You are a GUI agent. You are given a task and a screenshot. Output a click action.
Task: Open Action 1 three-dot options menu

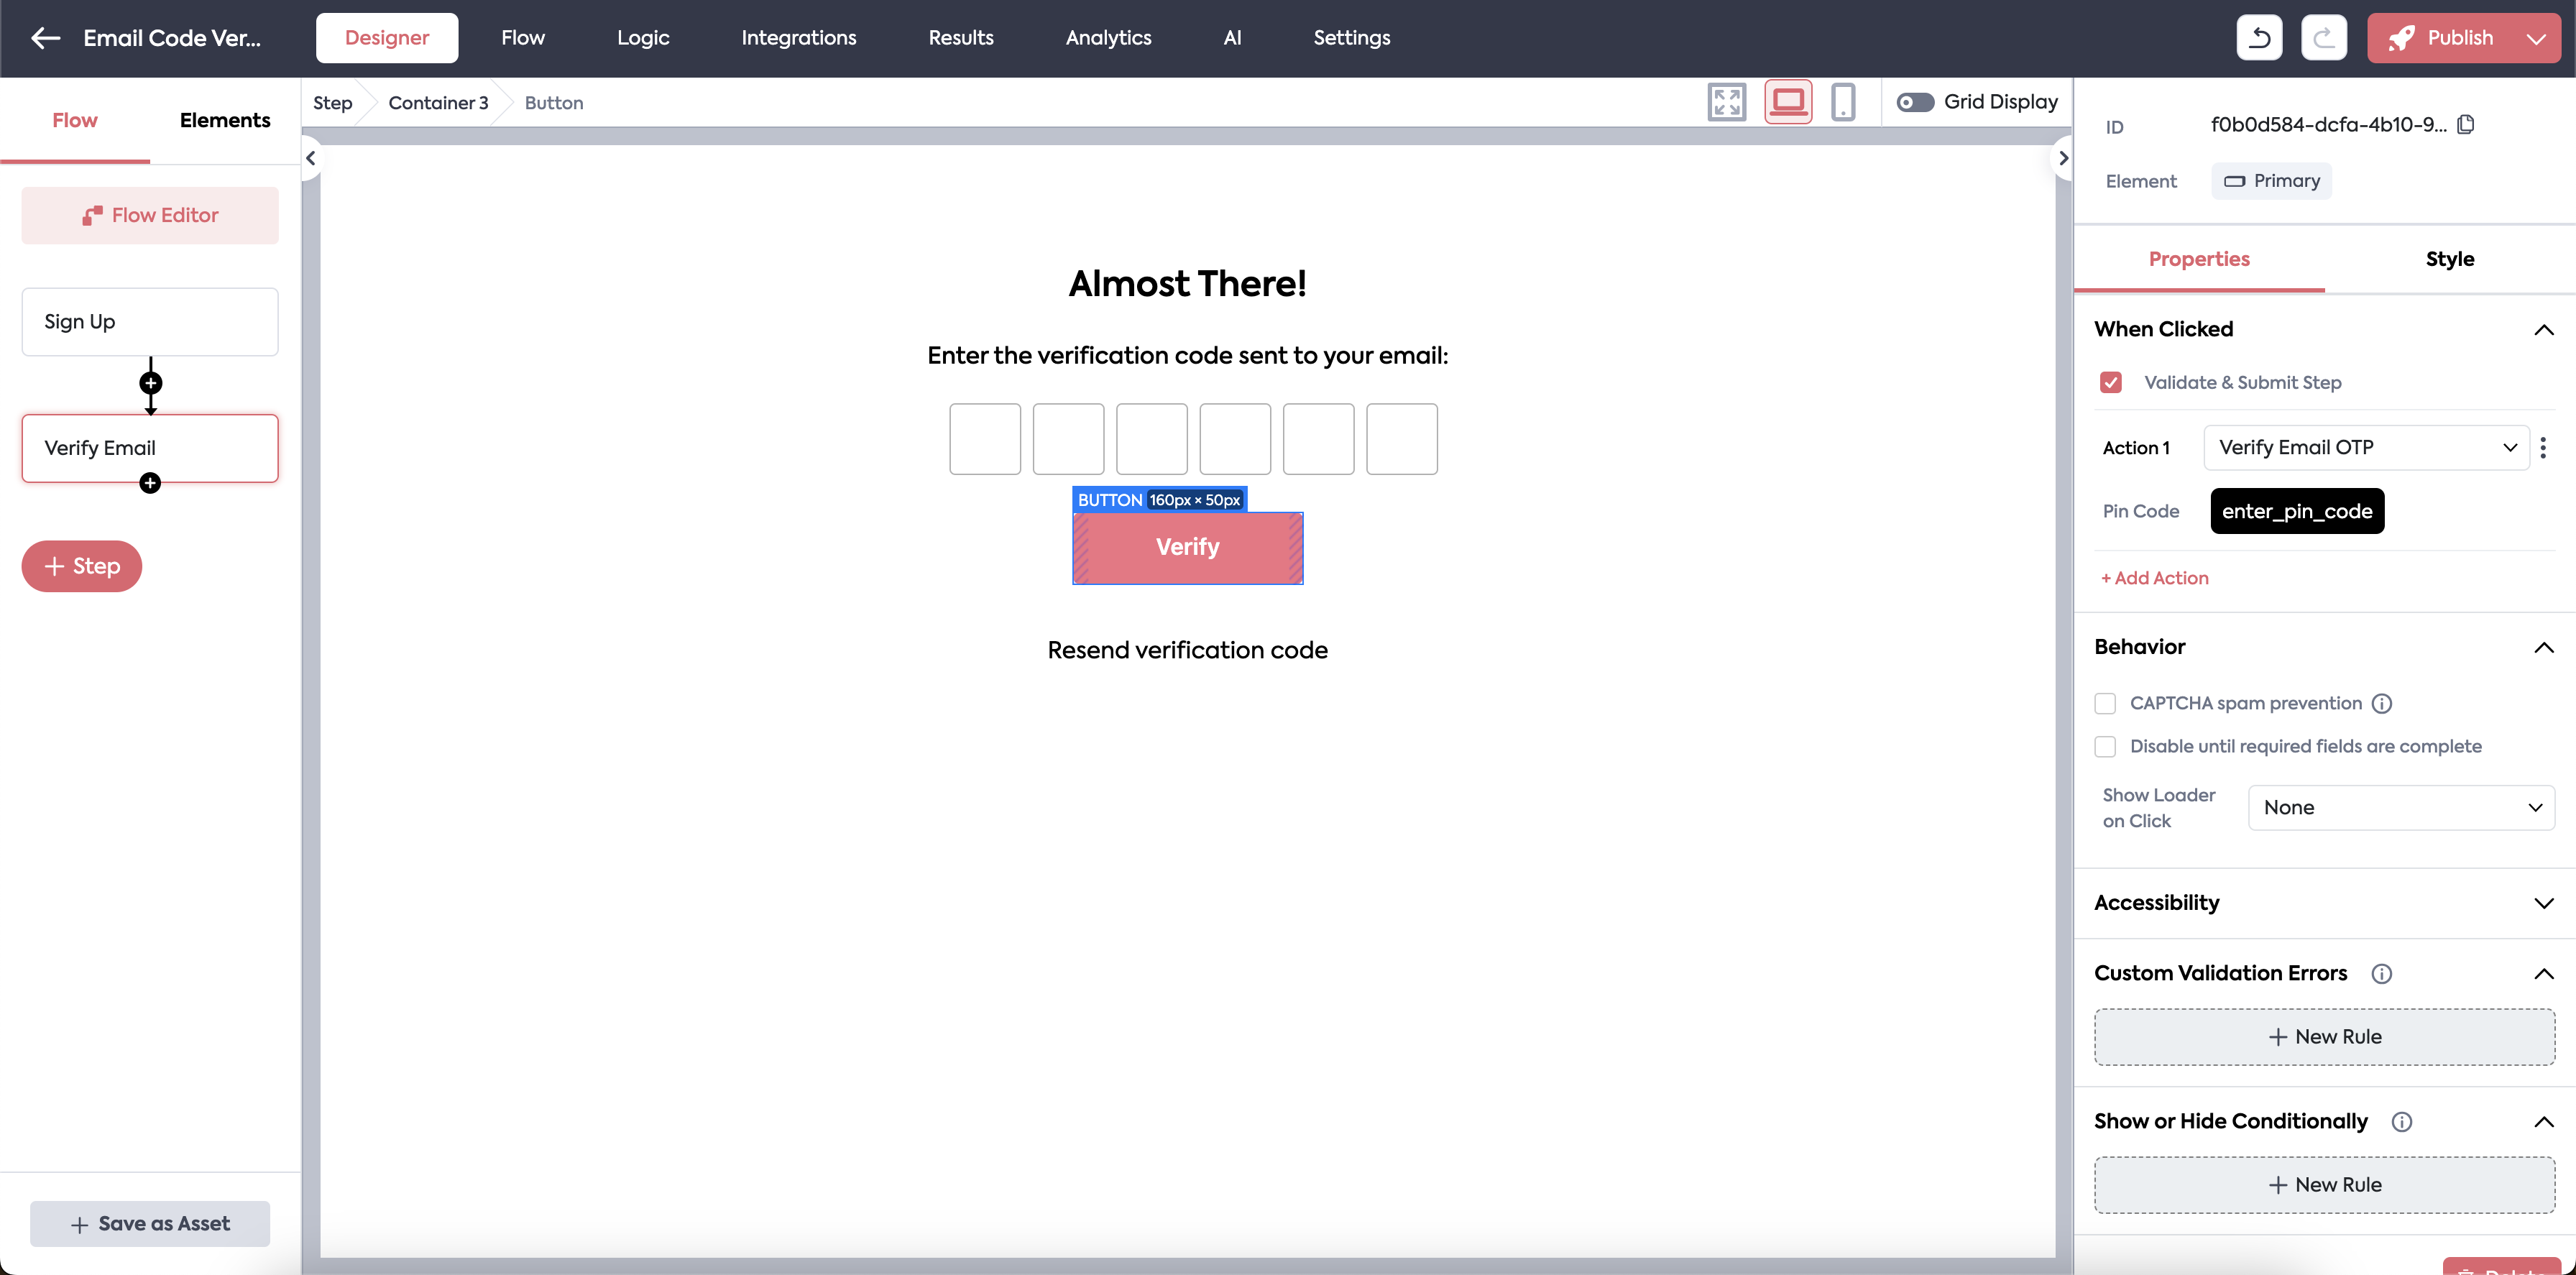[x=2543, y=447]
